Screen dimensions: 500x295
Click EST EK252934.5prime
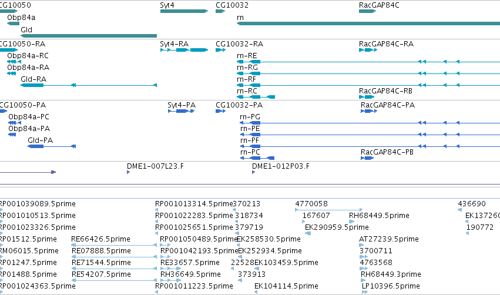point(270,251)
